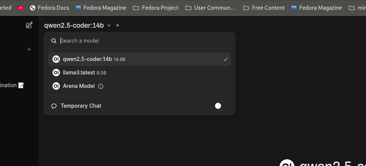Viewport: 366px width, 166px height.
Task: Click the Arena Model info icon
Action: (x=101, y=86)
